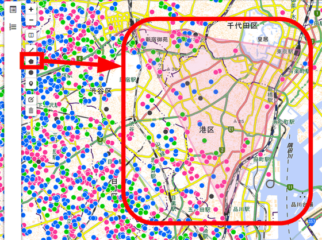
Task: Click the 浜松町駅 station label
Action: click(x=283, y=122)
